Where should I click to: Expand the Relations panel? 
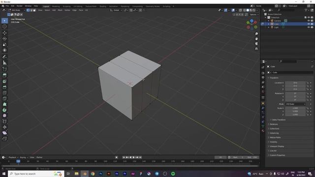(274, 124)
